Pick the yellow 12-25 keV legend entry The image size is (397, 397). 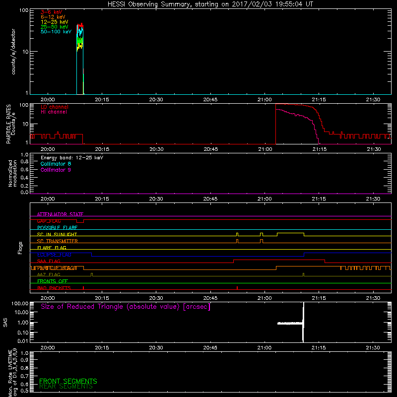(55, 22)
